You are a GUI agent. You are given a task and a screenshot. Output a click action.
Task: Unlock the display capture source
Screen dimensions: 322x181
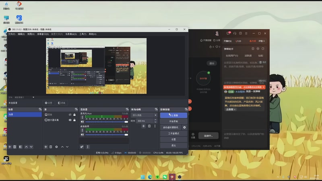pyautogui.click(x=74, y=120)
